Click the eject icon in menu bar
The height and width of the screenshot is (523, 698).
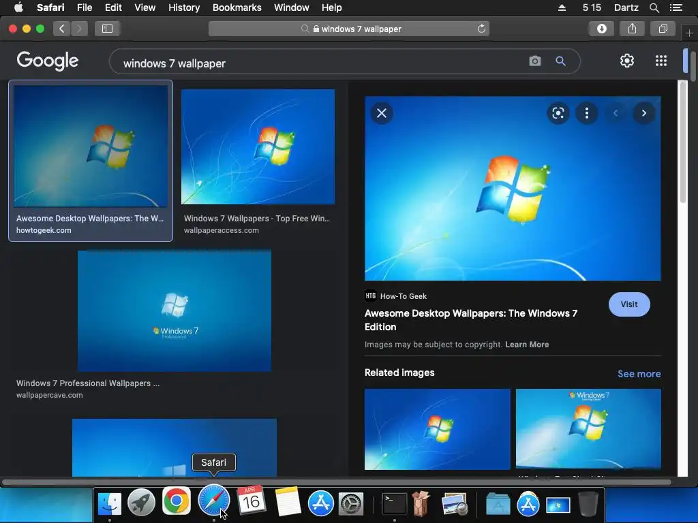[562, 7]
